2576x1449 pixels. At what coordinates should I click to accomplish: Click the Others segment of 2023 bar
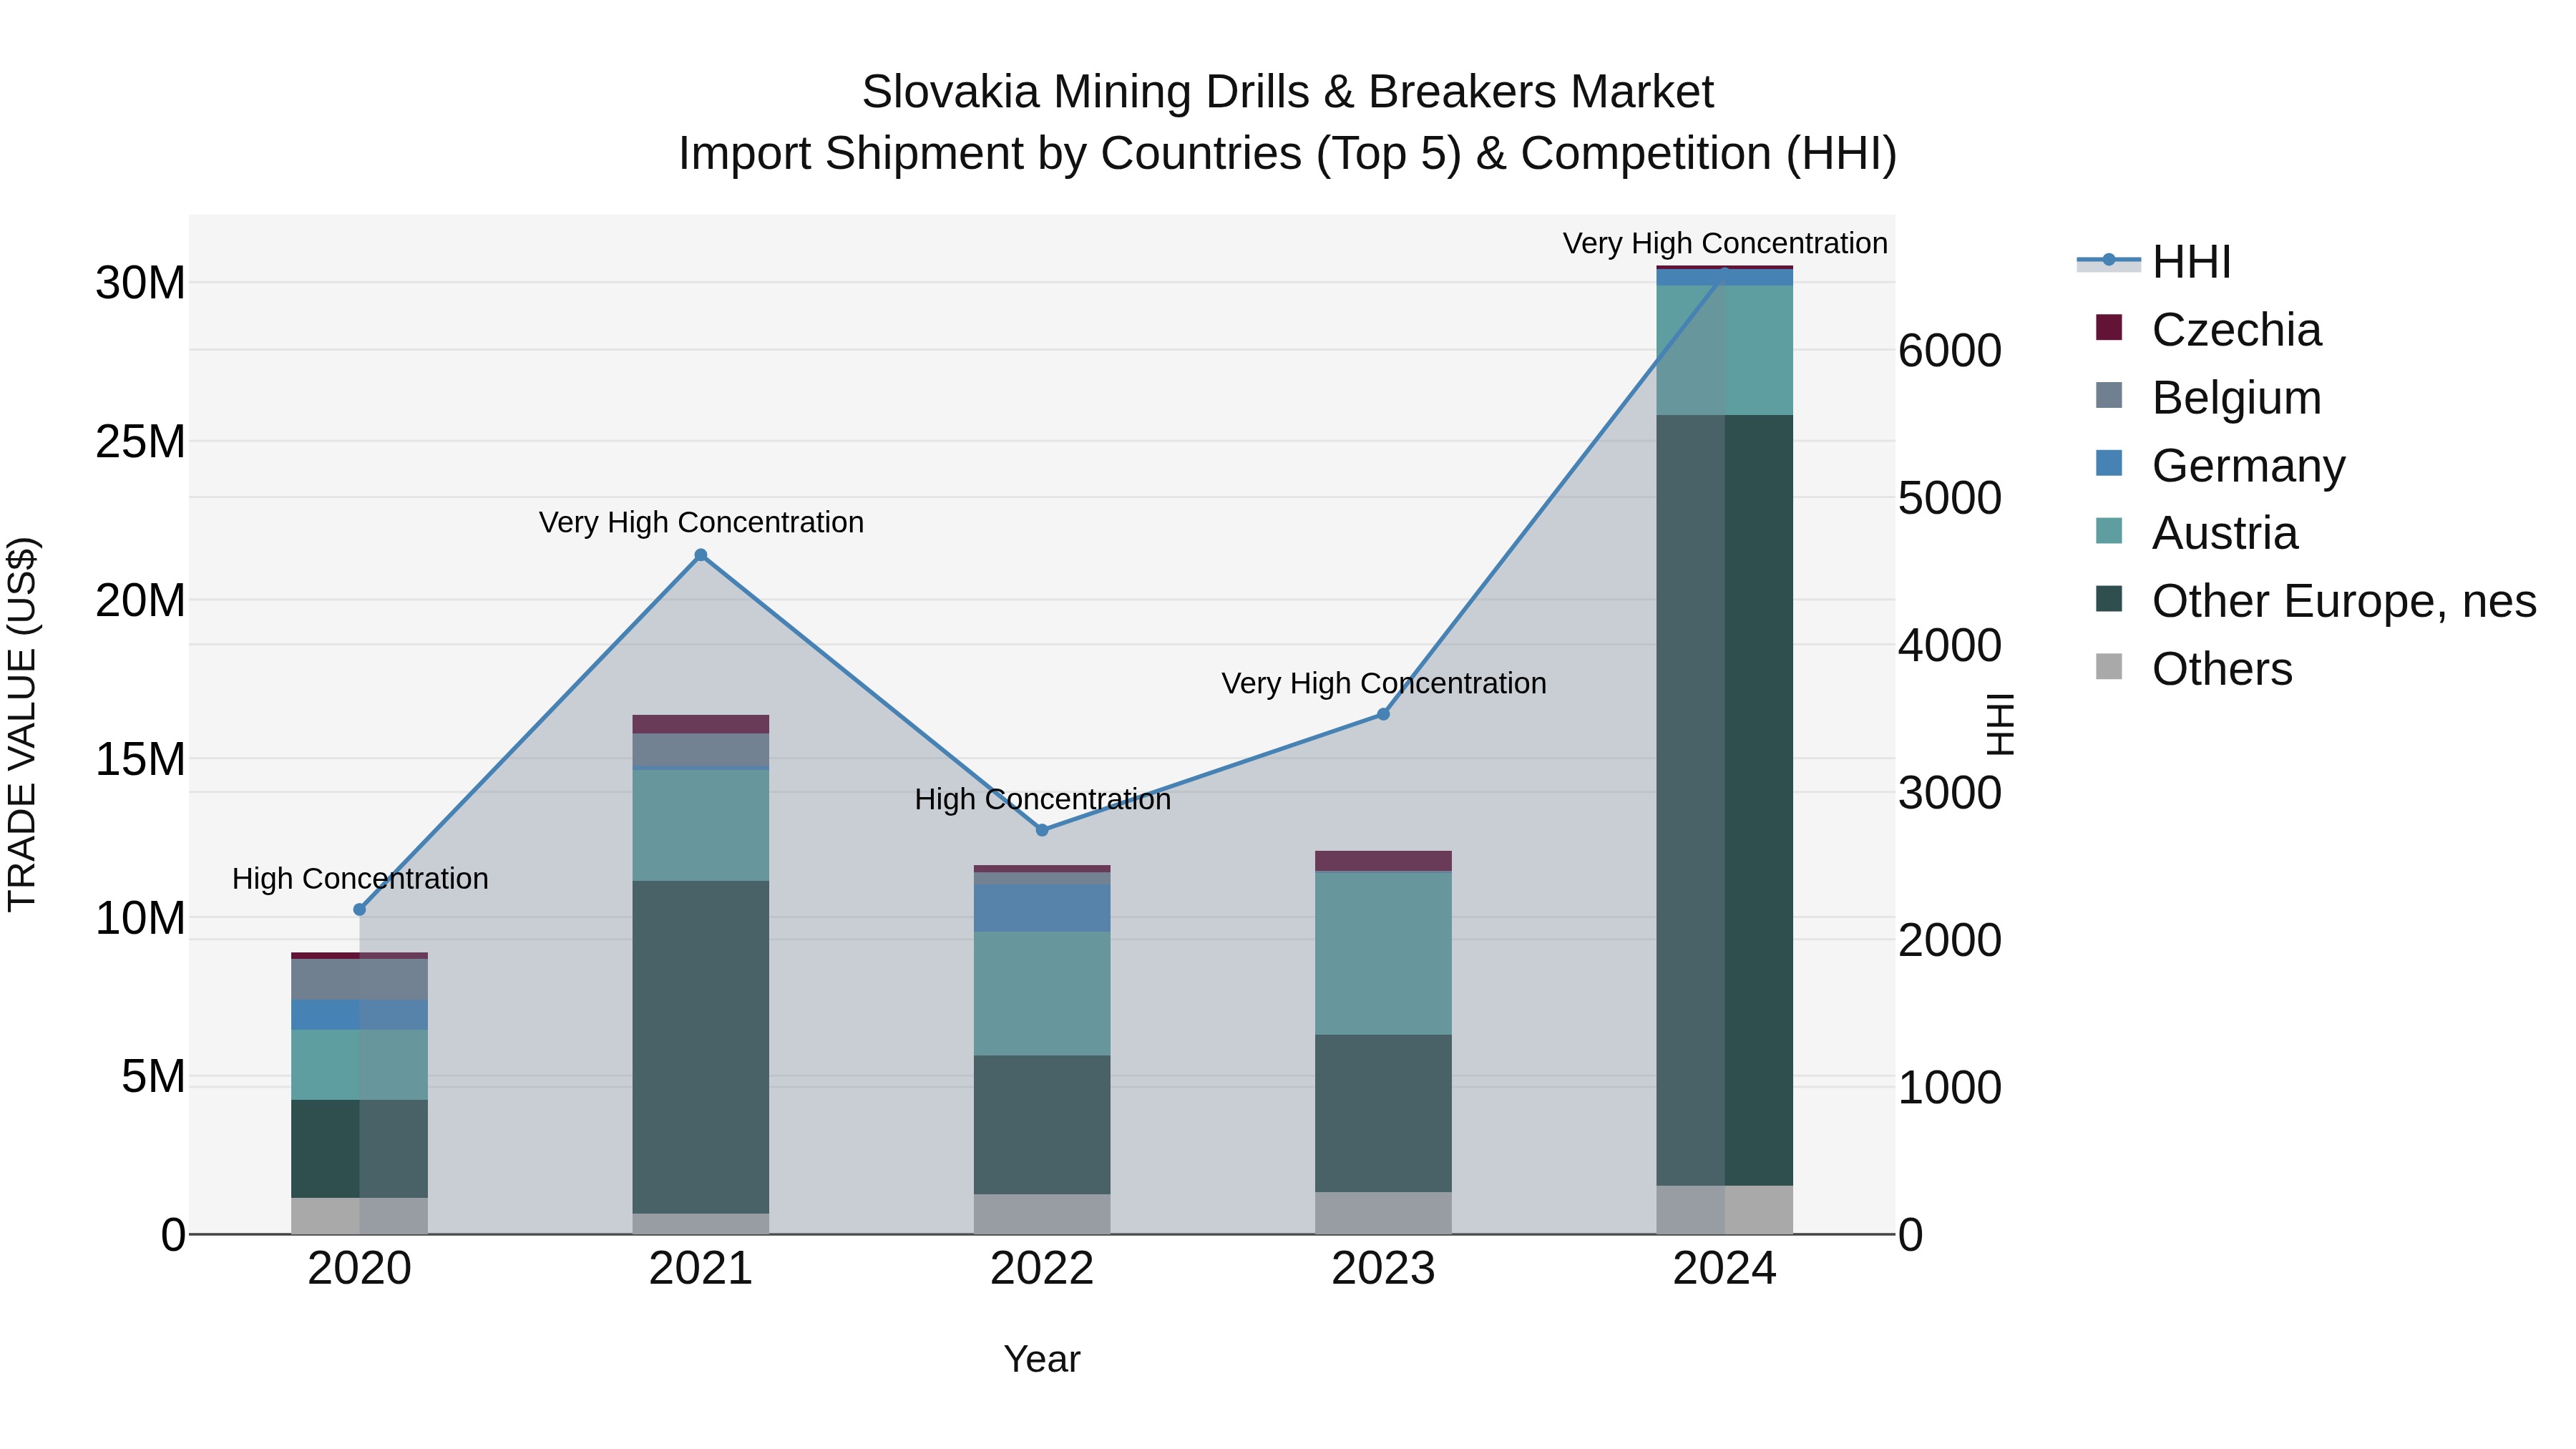[x=1383, y=1213]
